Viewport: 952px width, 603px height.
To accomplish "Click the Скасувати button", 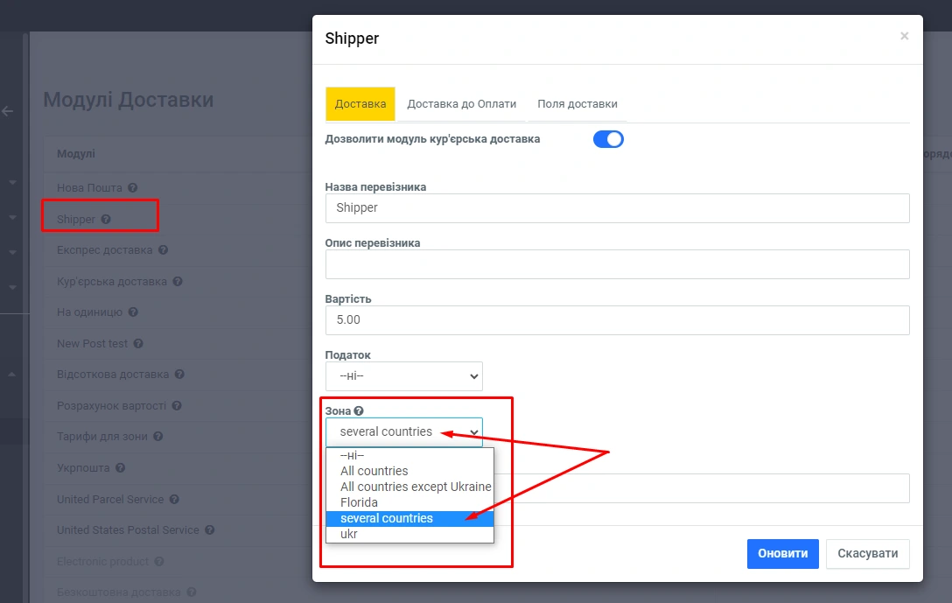I will coord(867,554).
